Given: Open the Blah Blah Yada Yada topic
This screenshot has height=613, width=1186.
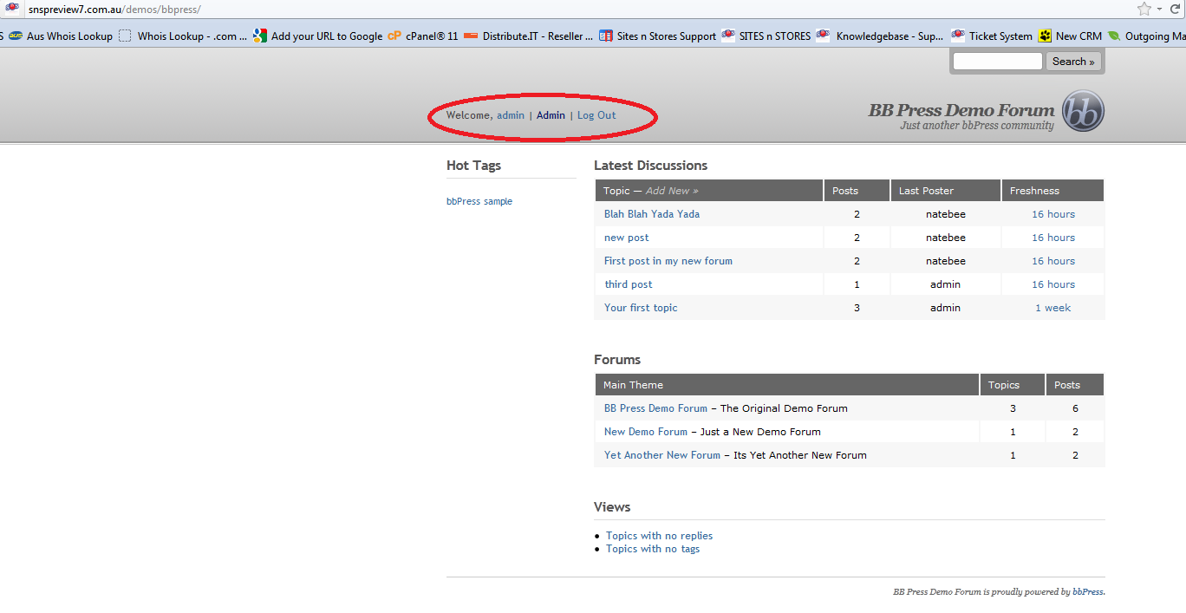Looking at the screenshot, I should pos(652,214).
